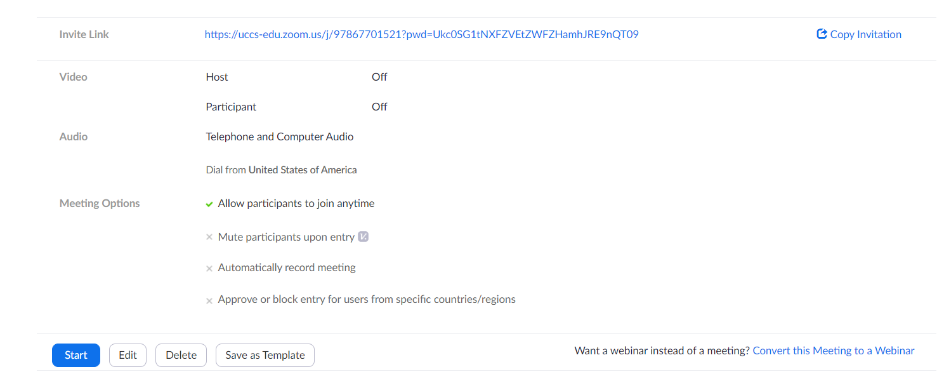The height and width of the screenshot is (374, 937).
Task: Click the Telephone and Computer Audio text
Action: 280,137
